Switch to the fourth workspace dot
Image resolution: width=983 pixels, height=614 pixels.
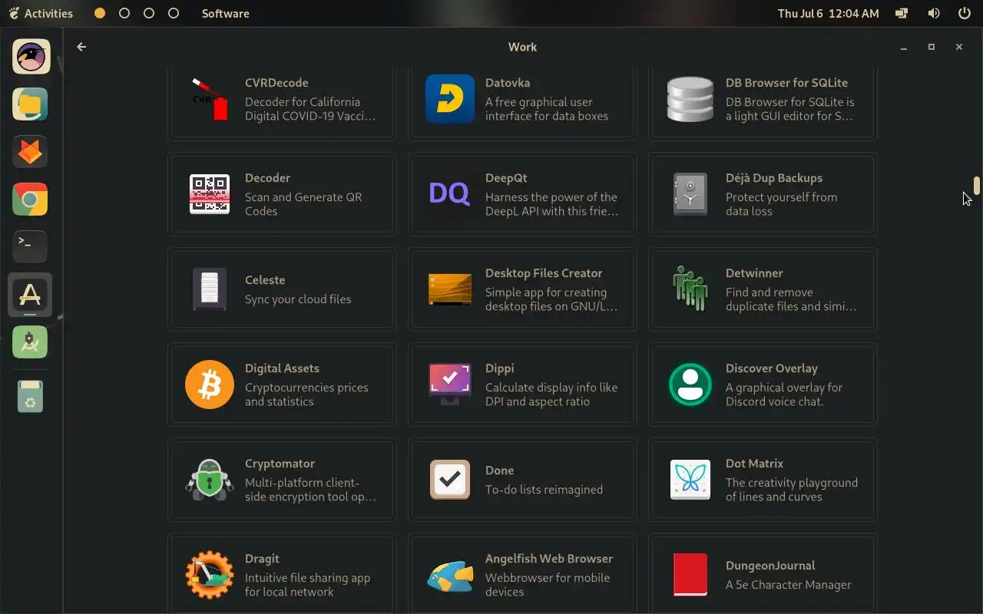pos(174,13)
